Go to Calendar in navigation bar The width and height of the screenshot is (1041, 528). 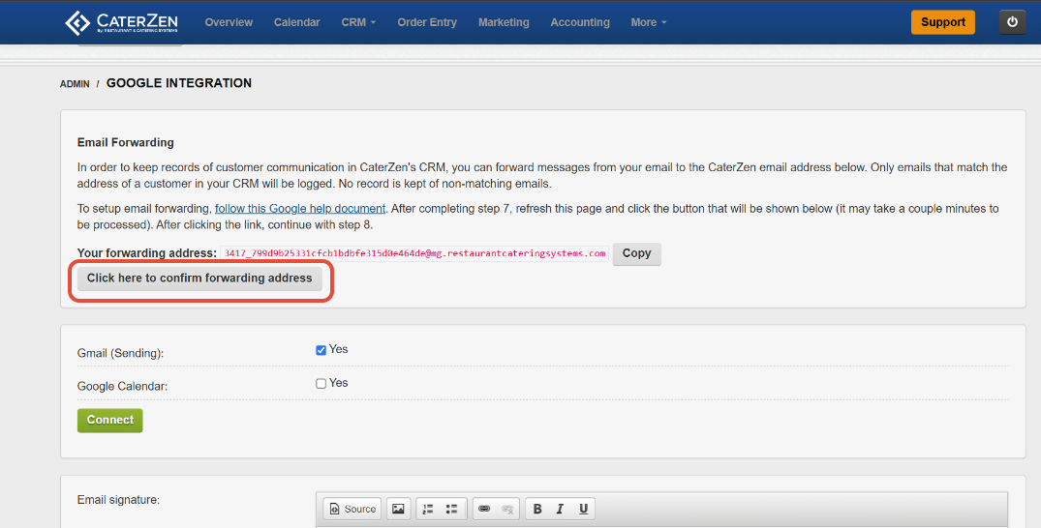(x=296, y=22)
